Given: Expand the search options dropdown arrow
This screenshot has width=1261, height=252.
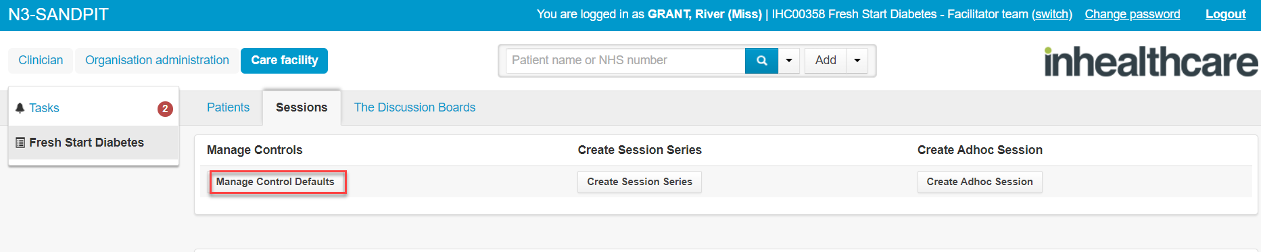Looking at the screenshot, I should coord(789,60).
